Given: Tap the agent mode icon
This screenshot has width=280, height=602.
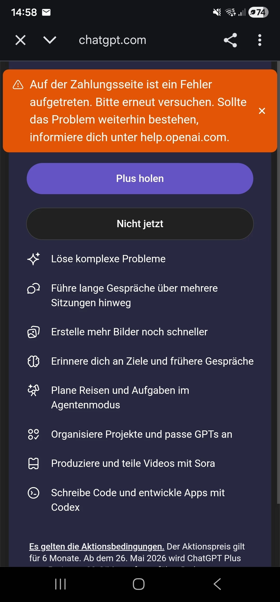Looking at the screenshot, I should 33,390.
